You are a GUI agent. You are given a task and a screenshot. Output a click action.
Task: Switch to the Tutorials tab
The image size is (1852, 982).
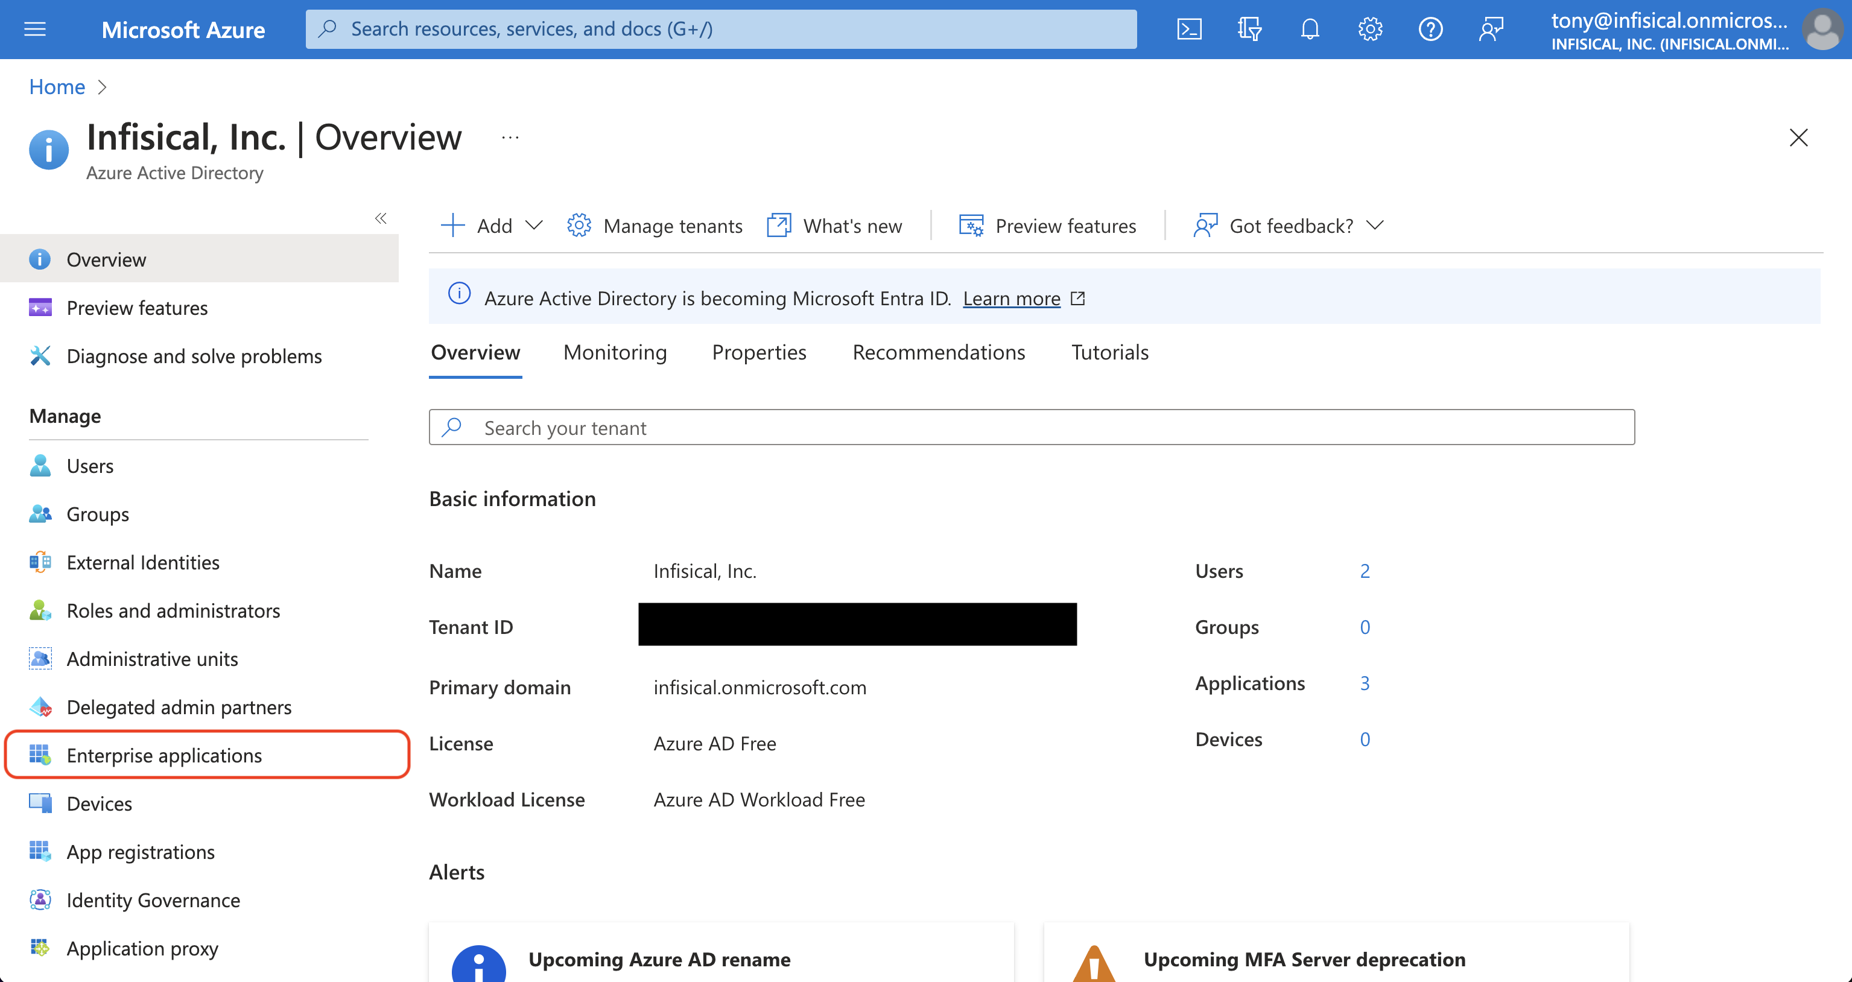tap(1110, 352)
